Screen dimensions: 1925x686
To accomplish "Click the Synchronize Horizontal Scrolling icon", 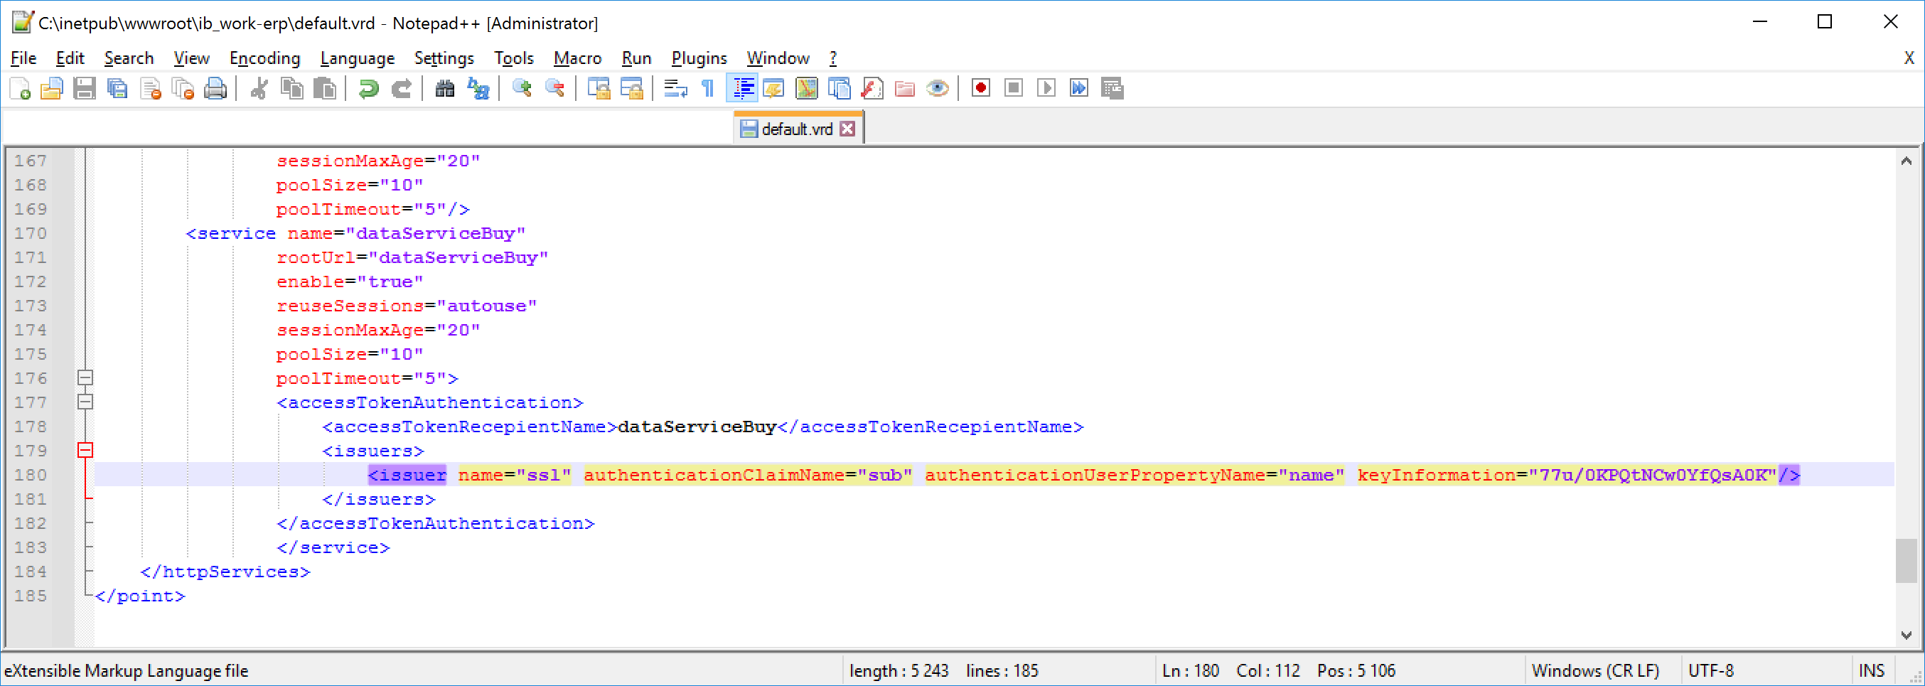I will click(x=631, y=89).
